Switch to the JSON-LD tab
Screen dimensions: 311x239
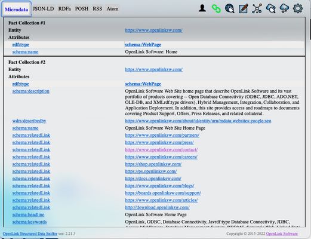(43, 9)
